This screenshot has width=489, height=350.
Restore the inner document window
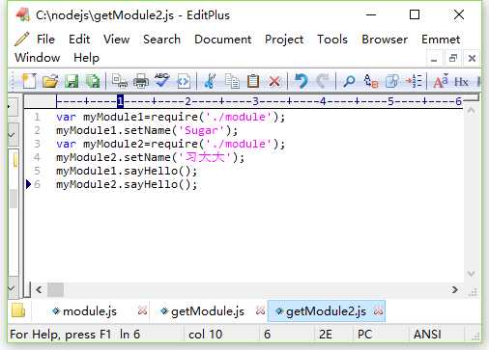[x=453, y=59]
